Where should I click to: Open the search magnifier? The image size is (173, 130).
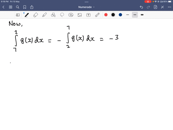tap(18, 7)
